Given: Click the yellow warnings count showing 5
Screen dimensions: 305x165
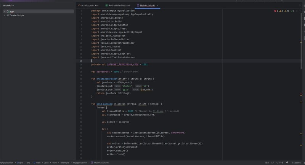Looking at the screenshot, I should pos(281,11).
